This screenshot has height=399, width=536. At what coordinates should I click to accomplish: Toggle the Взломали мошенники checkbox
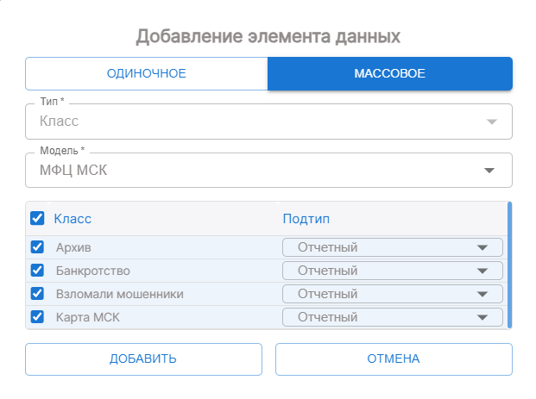[x=37, y=294]
